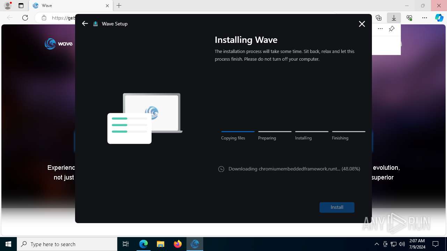This screenshot has width=447, height=251.
Task: Open Edge Collections button
Action: 379,18
